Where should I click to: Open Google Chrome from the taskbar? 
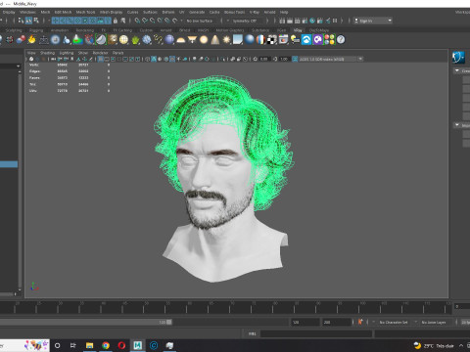tap(106, 345)
